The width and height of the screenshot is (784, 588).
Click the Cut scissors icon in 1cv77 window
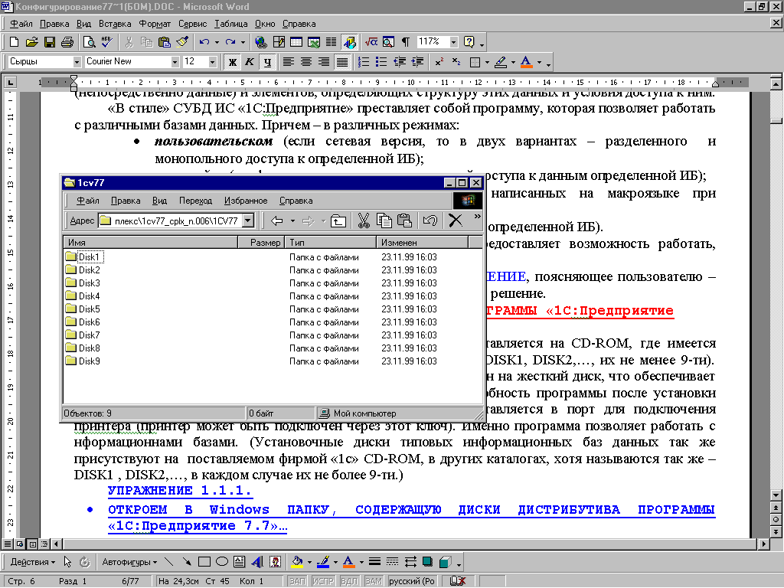(364, 220)
